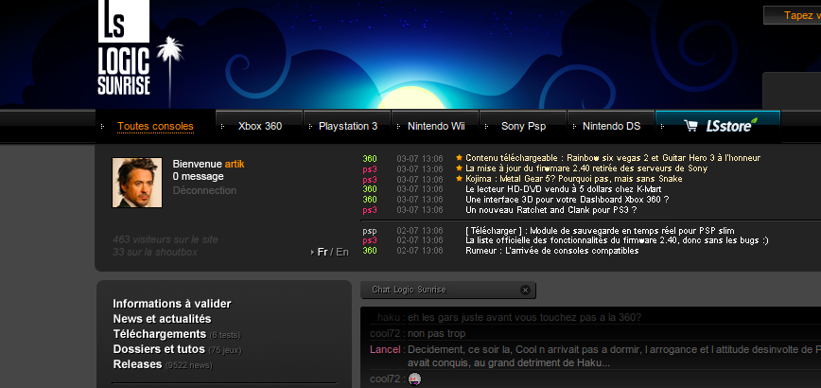Click the star beside firmware 2.40 retirée news

459,168
